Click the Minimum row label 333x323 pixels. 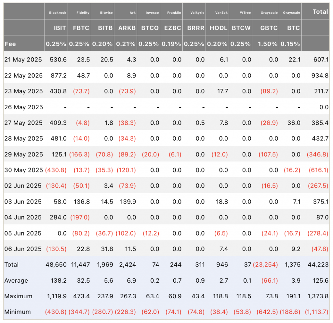18,312
